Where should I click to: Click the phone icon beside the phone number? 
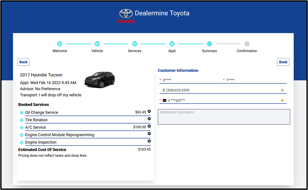[x=164, y=90]
